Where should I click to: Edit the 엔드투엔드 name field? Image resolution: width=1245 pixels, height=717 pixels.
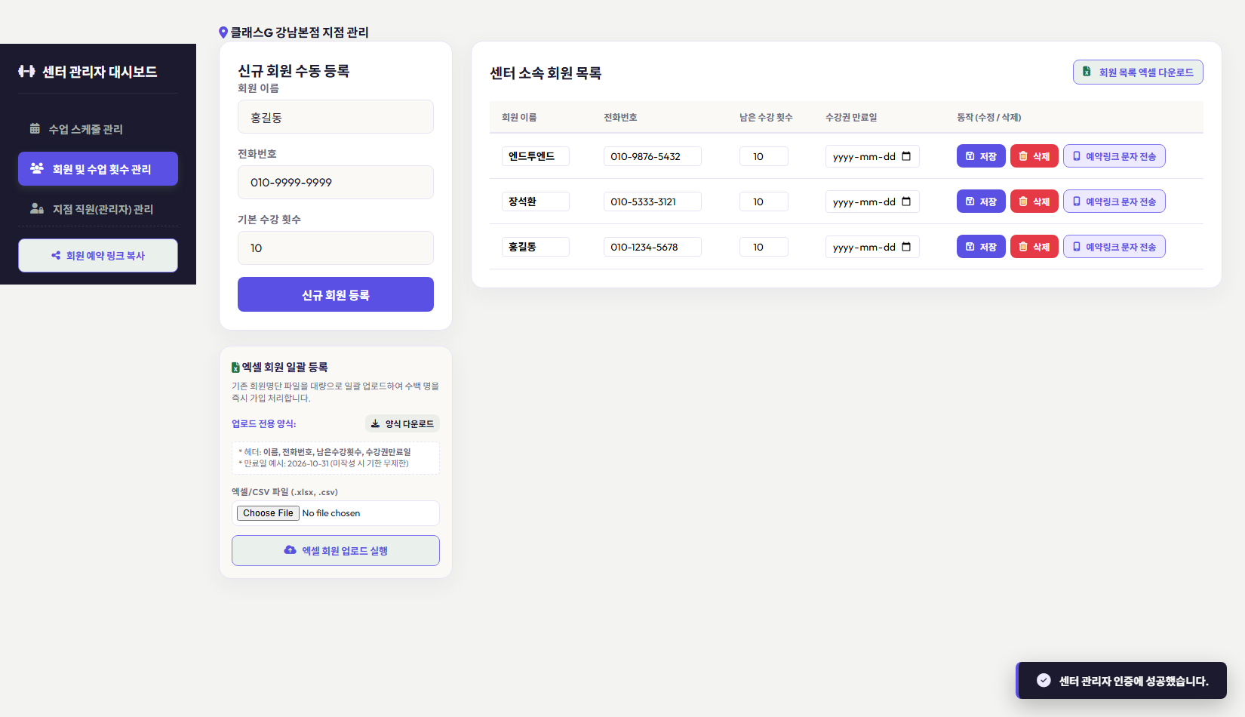point(536,156)
